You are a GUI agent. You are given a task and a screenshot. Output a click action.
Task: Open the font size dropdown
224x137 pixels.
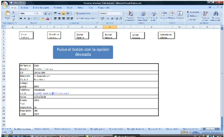coord(42,13)
